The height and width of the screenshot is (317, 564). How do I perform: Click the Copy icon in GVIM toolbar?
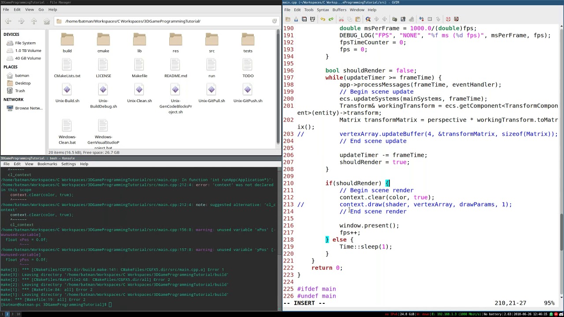click(349, 19)
